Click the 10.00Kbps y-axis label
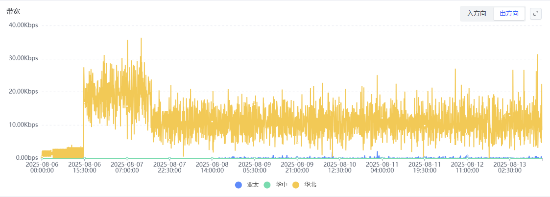 click(x=23, y=124)
